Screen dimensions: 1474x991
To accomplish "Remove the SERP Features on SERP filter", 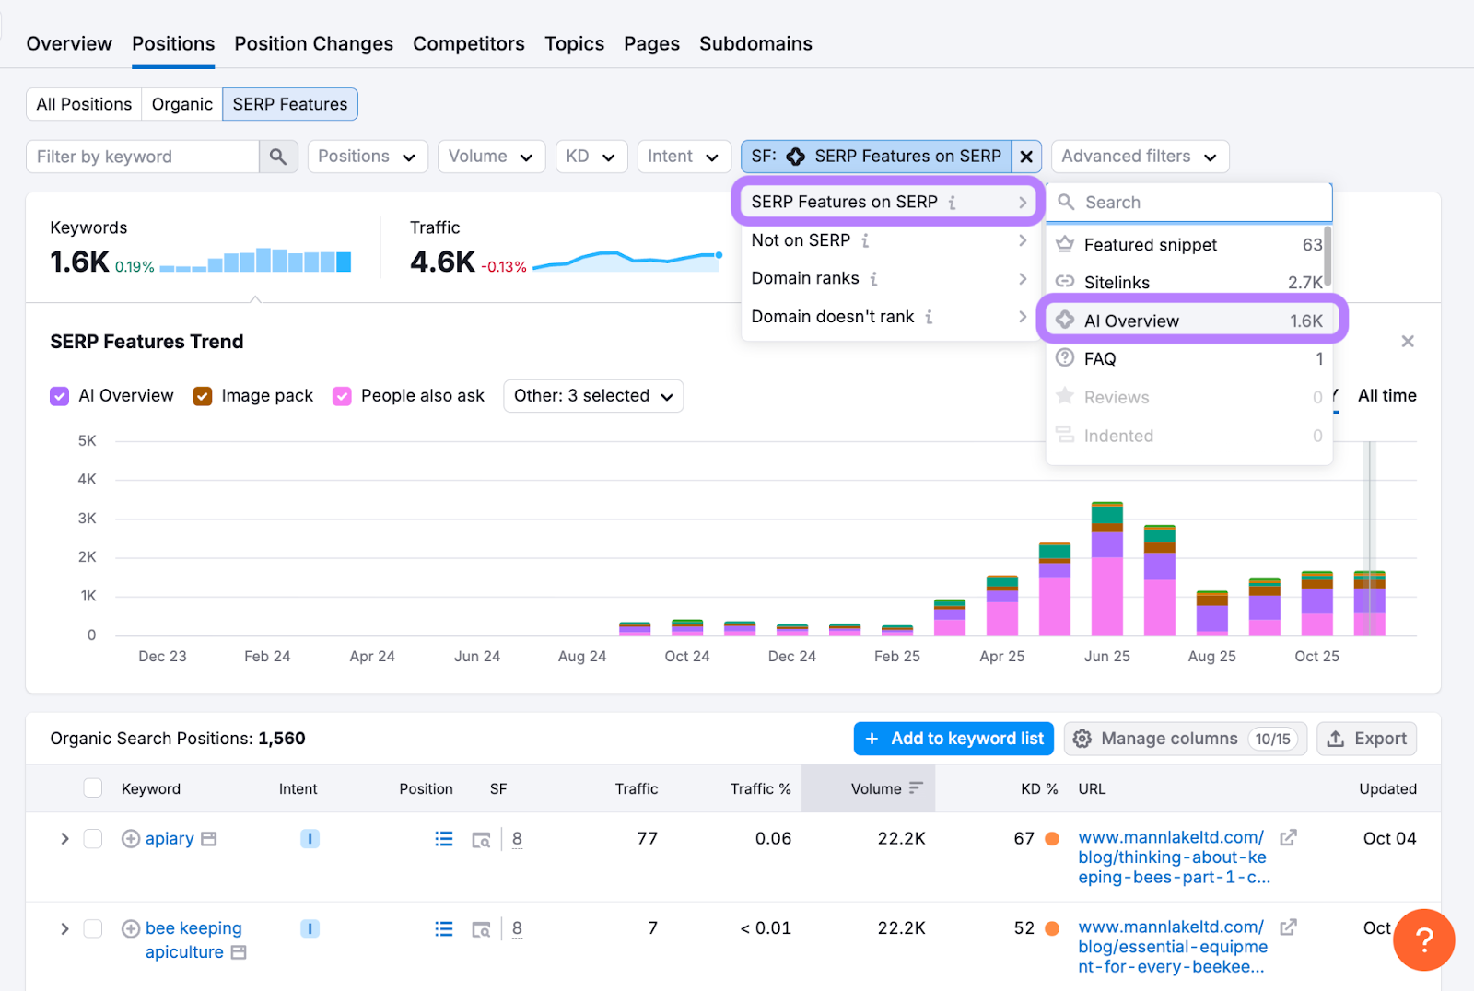I will 1026,157.
